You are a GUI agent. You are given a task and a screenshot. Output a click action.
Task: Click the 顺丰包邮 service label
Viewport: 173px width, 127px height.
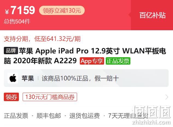[x=49, y=116]
